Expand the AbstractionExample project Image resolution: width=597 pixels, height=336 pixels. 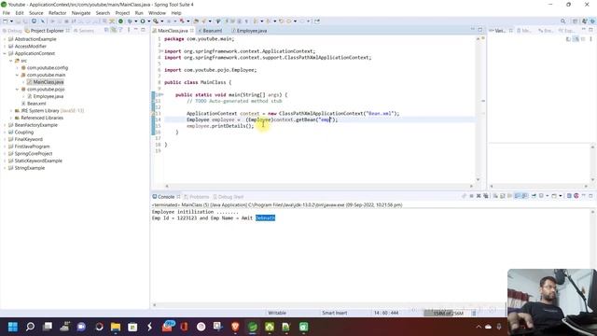[x=5, y=39]
